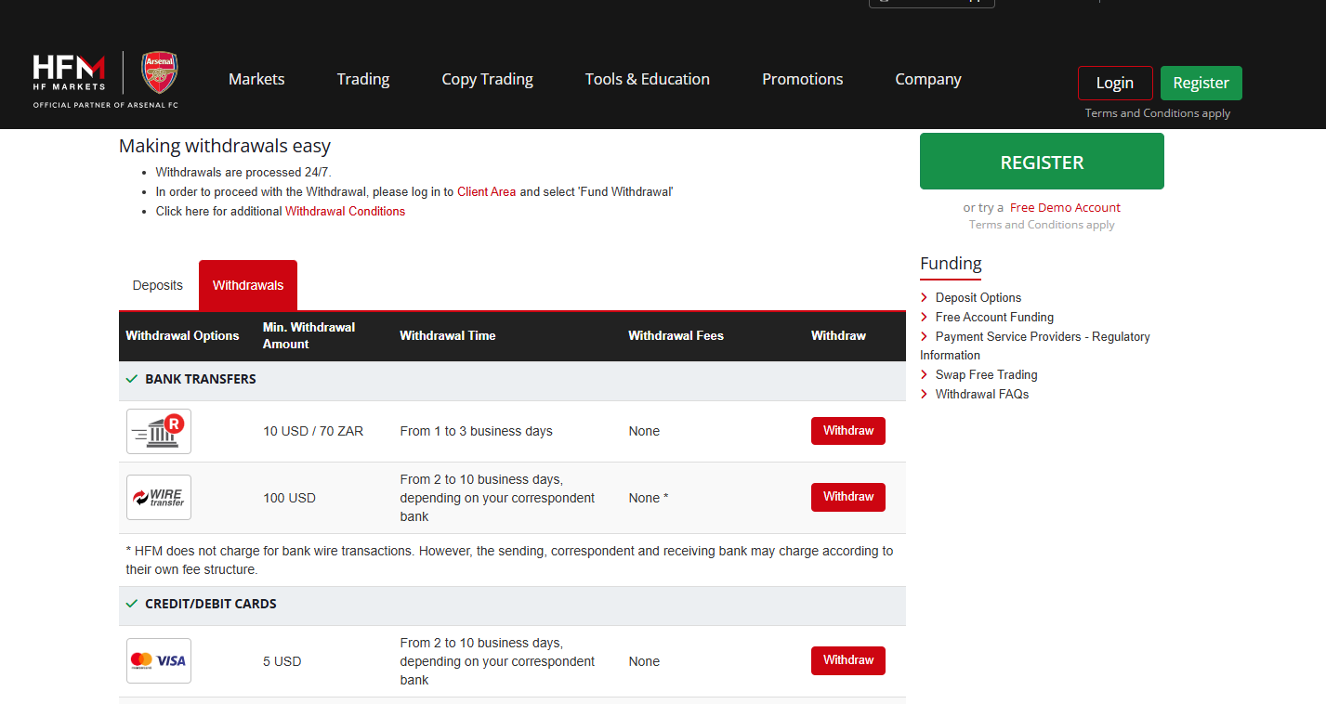The width and height of the screenshot is (1326, 704).
Task: Open Payment Service Providers Regulatory Information
Action: tap(1035, 345)
